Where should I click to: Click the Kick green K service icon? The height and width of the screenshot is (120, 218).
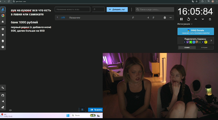191,42
